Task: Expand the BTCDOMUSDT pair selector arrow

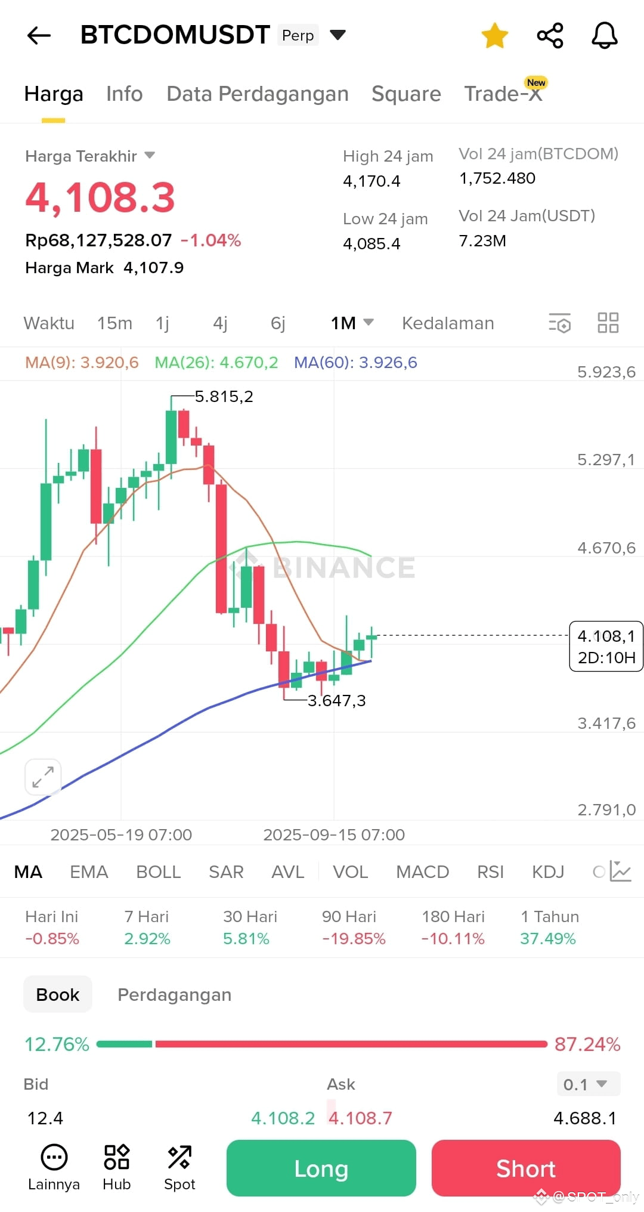Action: [338, 35]
